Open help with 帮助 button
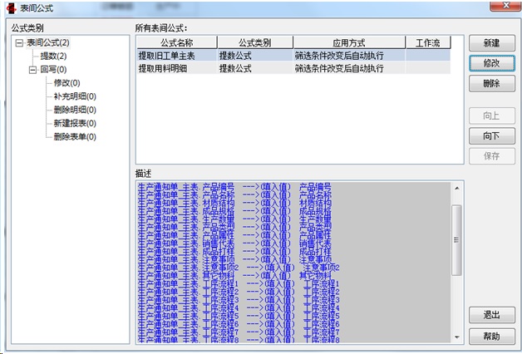This screenshot has height=354, width=522. tap(490, 337)
